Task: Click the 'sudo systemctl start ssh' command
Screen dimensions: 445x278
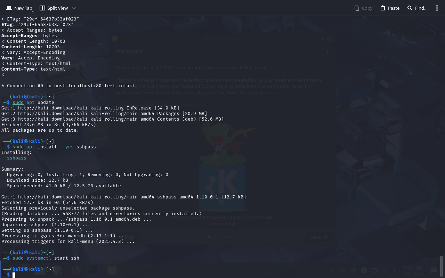Action: [46, 258]
